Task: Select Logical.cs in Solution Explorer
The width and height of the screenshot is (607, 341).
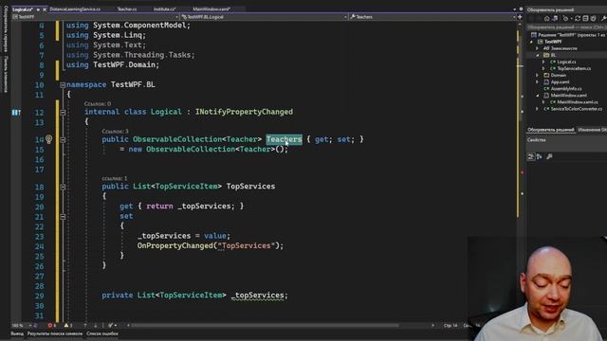Action: (566, 62)
